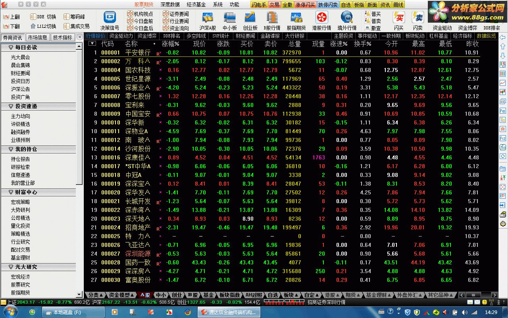
Task: Open 股指期货 index futures icon
Action: point(296,21)
